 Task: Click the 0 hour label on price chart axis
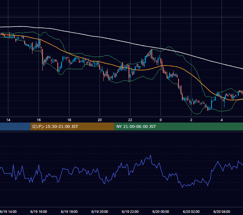(x=161, y=120)
